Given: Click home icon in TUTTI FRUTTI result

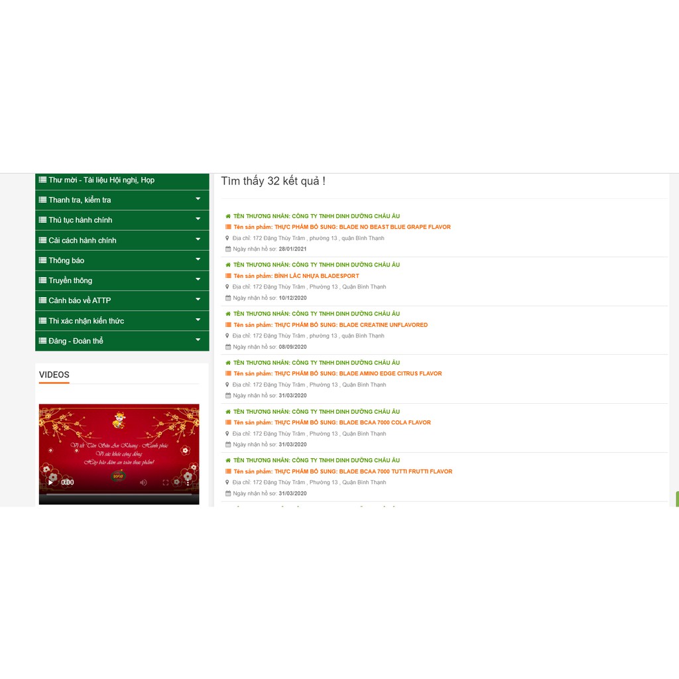Looking at the screenshot, I should (228, 460).
